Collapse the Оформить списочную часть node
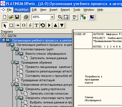122x107 pixels. [17, 98]
